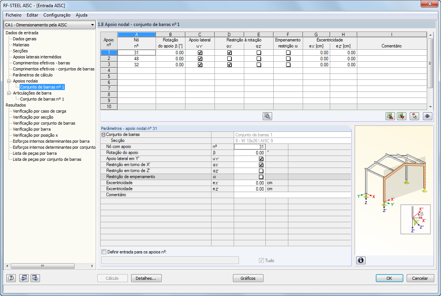This screenshot has width=441, height=296.
Task: Select 'Apoios laterais intermédios' tree item
Action: pyautogui.click(x=37, y=57)
